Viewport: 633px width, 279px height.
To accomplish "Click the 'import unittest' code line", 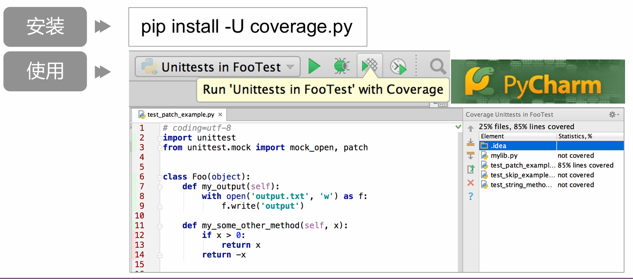I will click(199, 138).
